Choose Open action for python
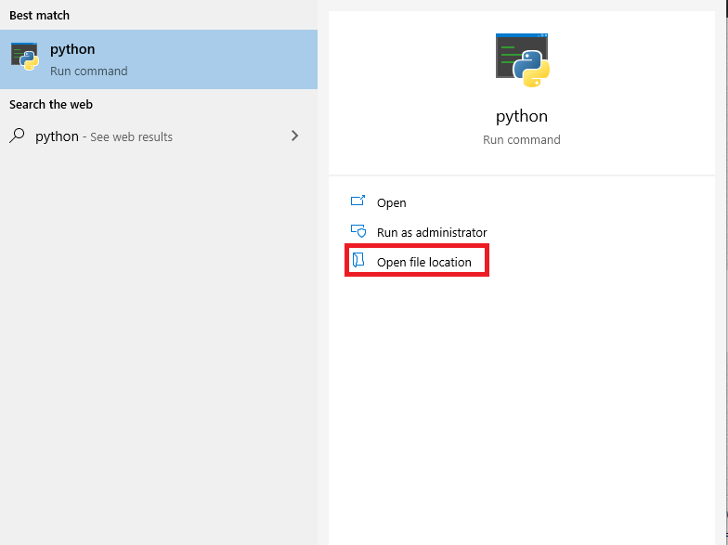 click(392, 202)
